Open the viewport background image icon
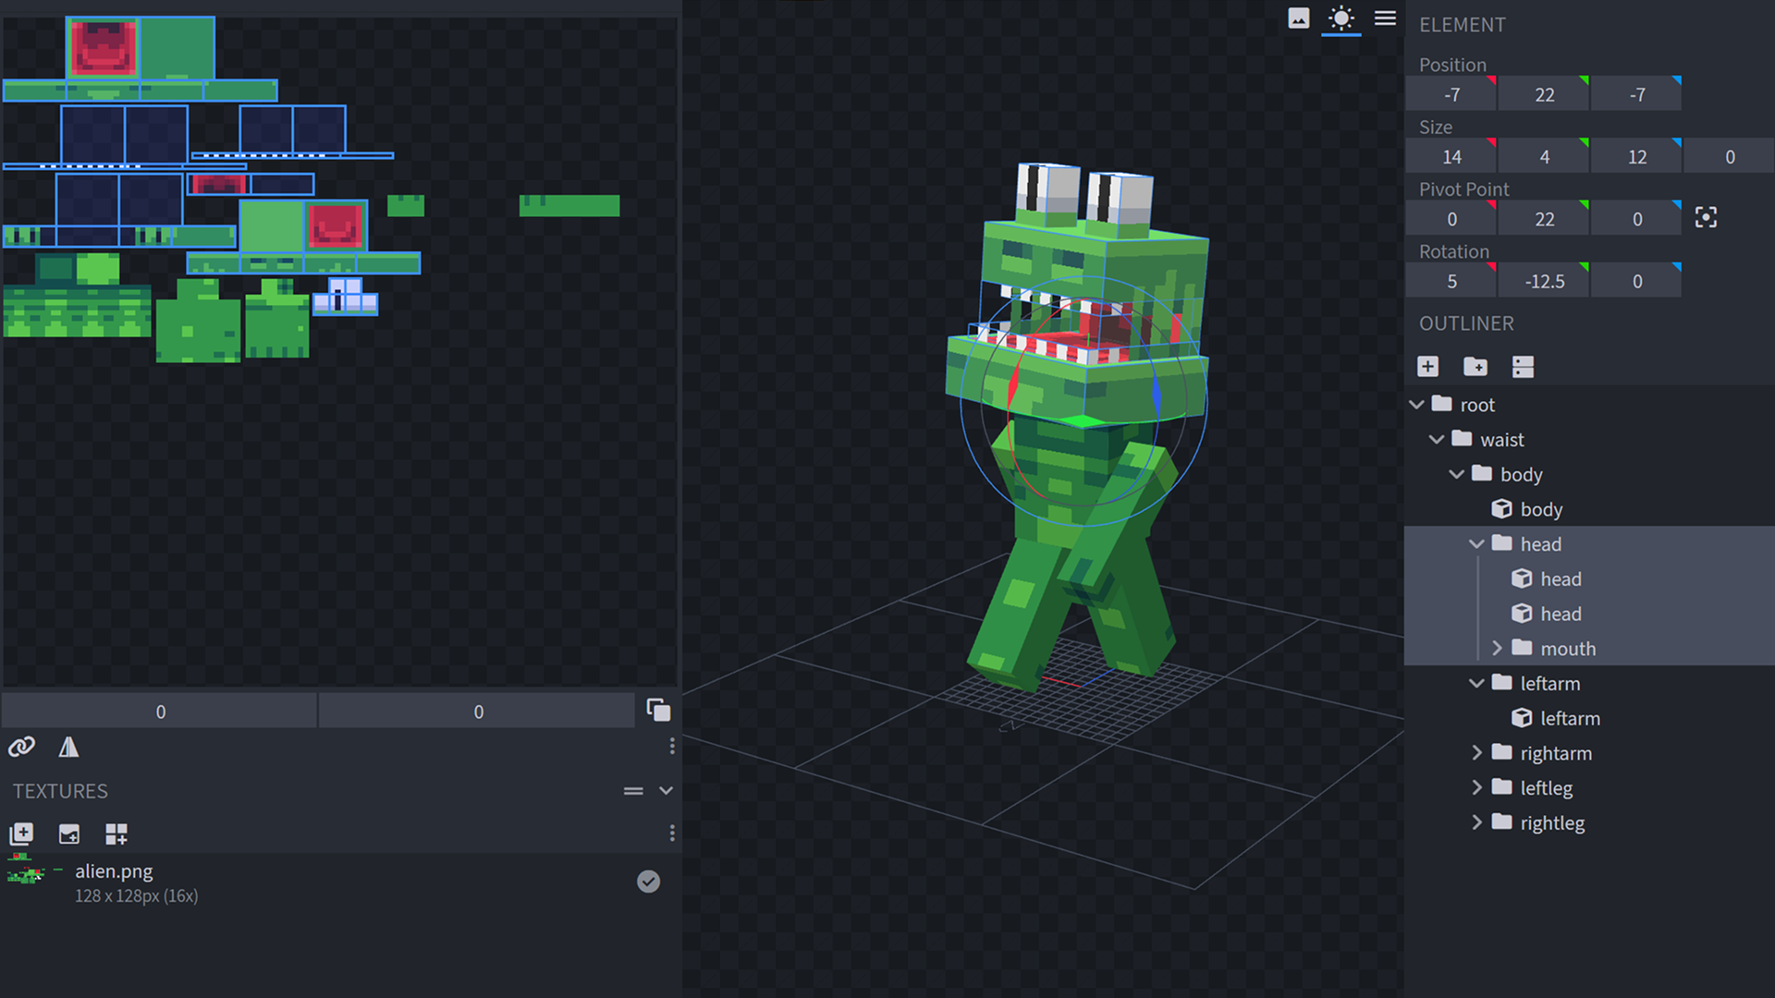The height and width of the screenshot is (998, 1775). [x=1298, y=18]
